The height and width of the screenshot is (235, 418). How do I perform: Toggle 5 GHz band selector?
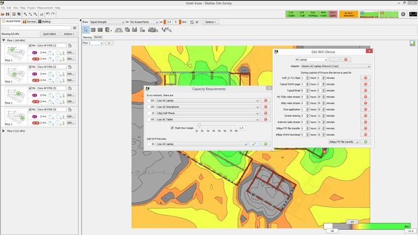point(176,22)
